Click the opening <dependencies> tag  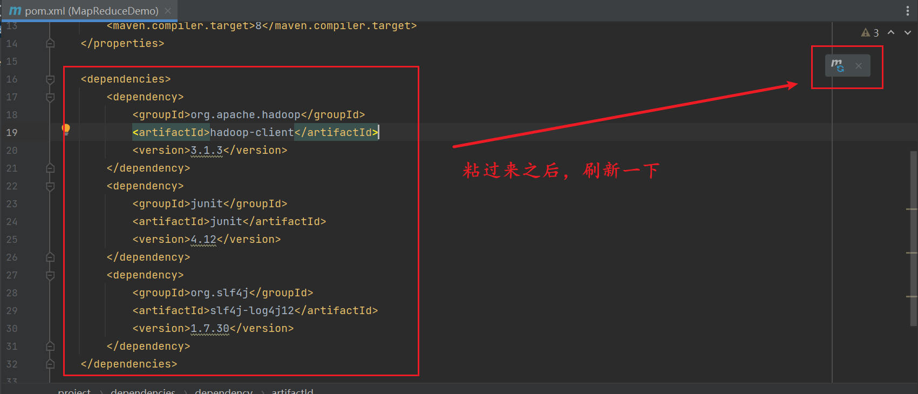[x=126, y=79]
